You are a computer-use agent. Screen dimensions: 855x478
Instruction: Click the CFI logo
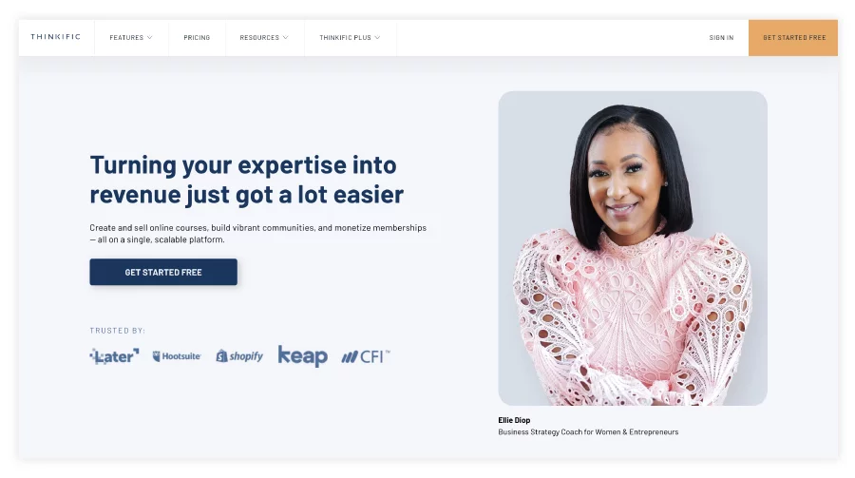(x=366, y=357)
